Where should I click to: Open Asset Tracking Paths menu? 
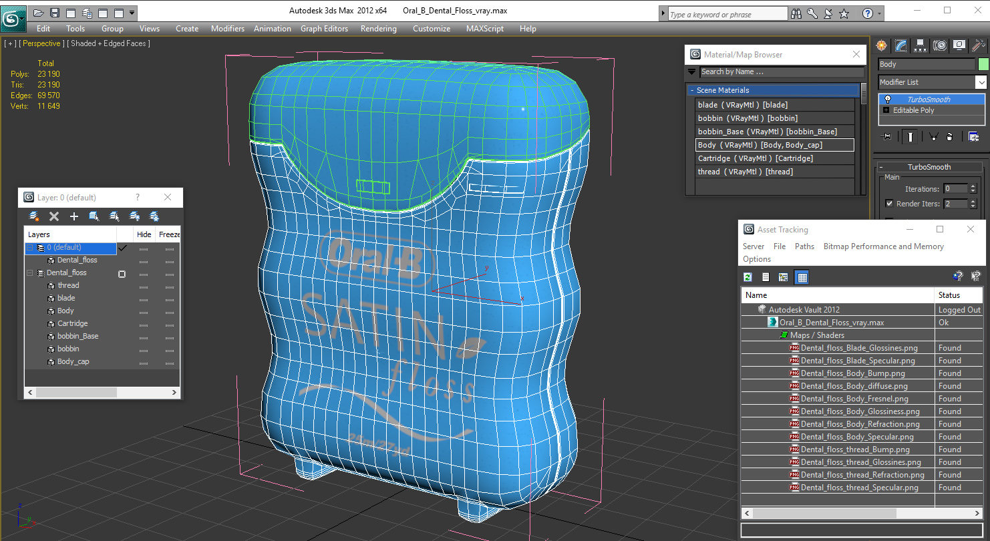click(x=804, y=246)
